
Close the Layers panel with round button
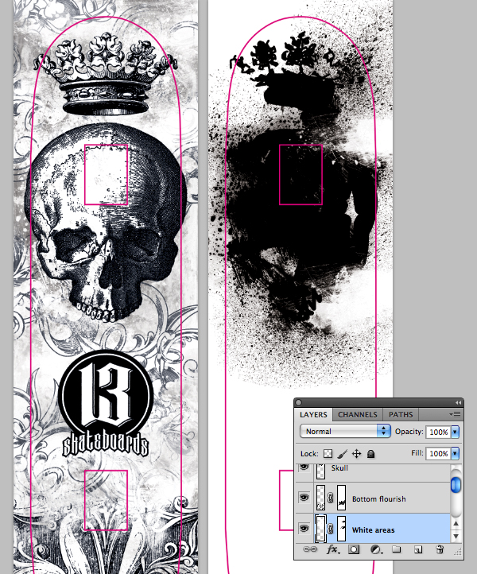298,403
